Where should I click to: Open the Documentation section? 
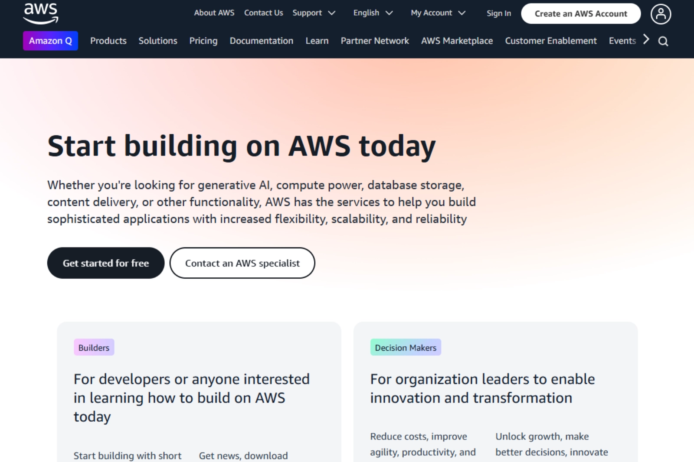pos(261,41)
